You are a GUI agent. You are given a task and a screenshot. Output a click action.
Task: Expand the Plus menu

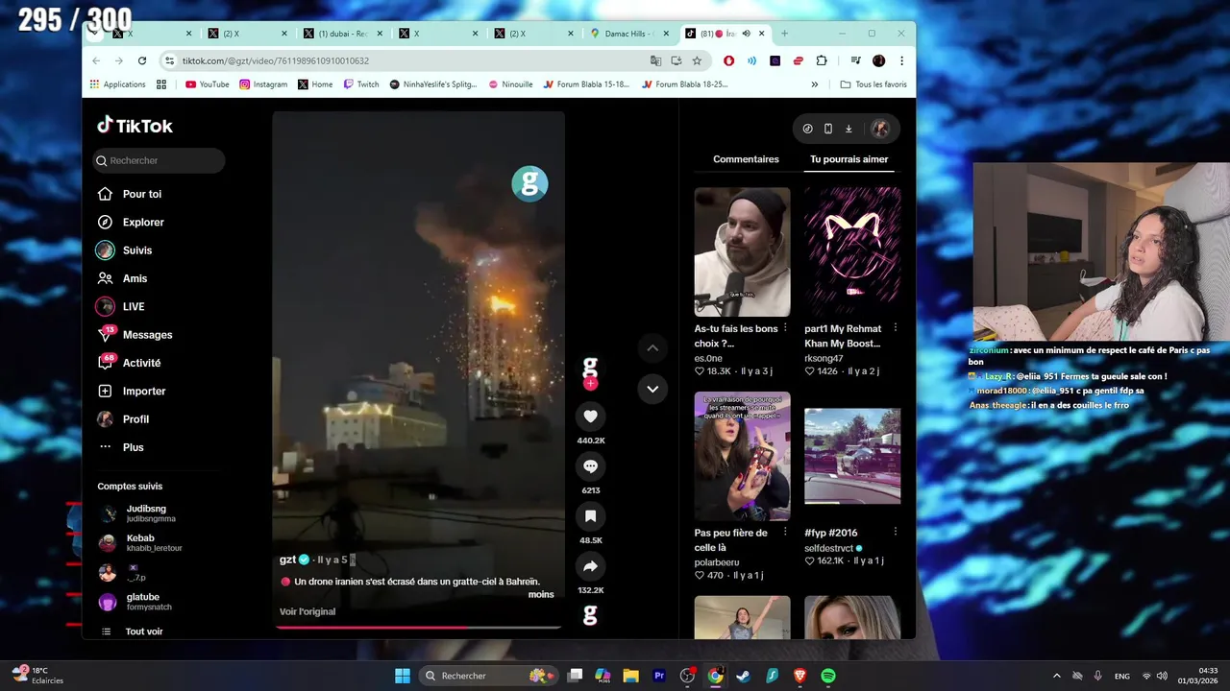point(133,447)
